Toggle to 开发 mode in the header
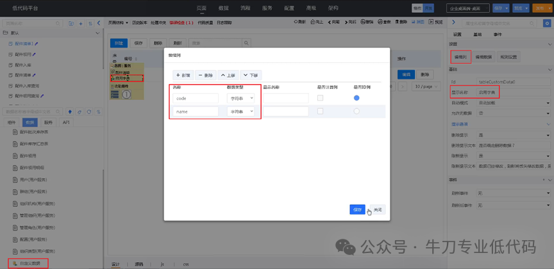 [x=428, y=8]
